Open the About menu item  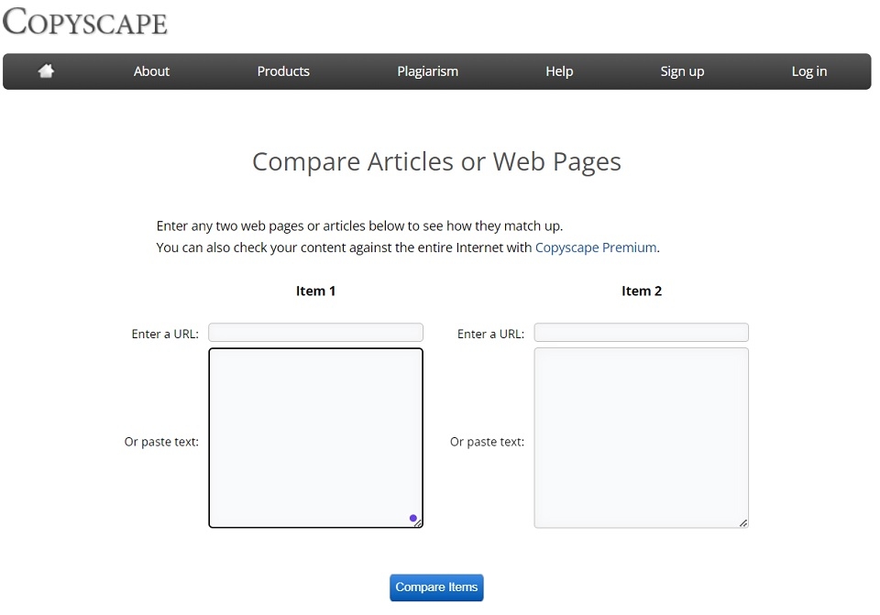click(x=151, y=71)
